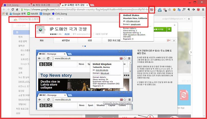Select the second carousel dot
207x119 pixels.
click(x=85, y=46)
